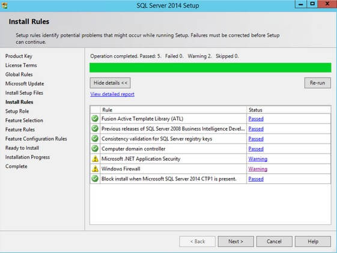Click the Cancel button
This screenshot has width=337, height=253.
[x=275, y=242]
